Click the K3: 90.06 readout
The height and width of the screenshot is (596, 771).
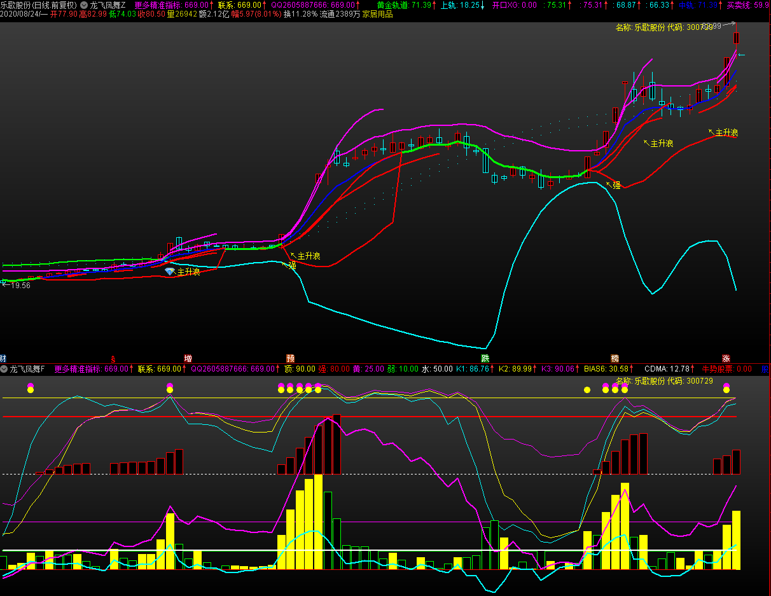click(558, 369)
